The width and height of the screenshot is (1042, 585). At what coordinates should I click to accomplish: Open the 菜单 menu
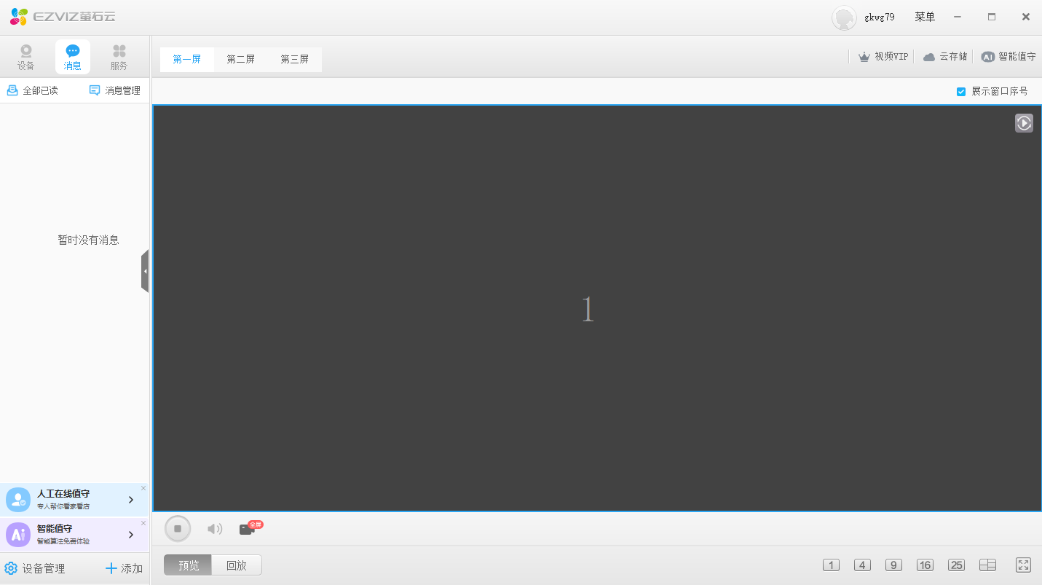[x=925, y=17]
